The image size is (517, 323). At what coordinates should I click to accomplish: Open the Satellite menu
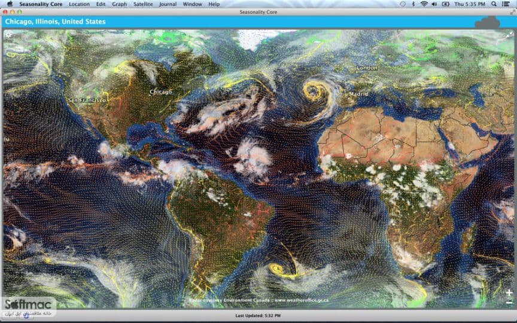click(143, 4)
